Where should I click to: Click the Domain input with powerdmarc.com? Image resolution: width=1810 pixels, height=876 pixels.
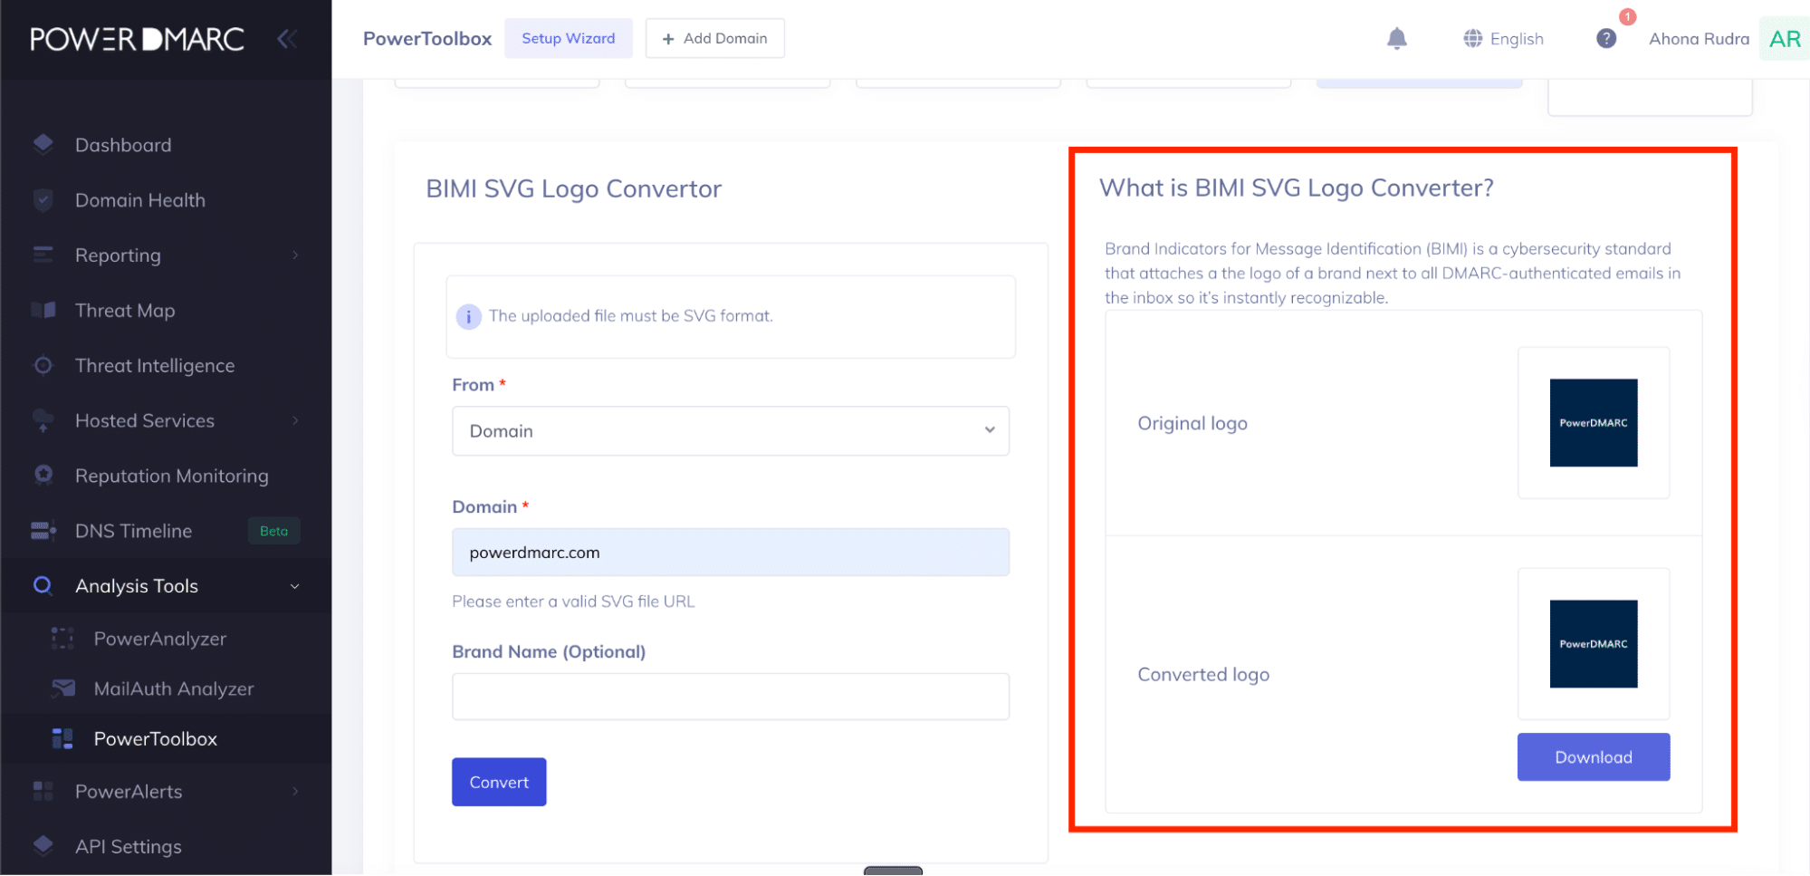point(731,553)
